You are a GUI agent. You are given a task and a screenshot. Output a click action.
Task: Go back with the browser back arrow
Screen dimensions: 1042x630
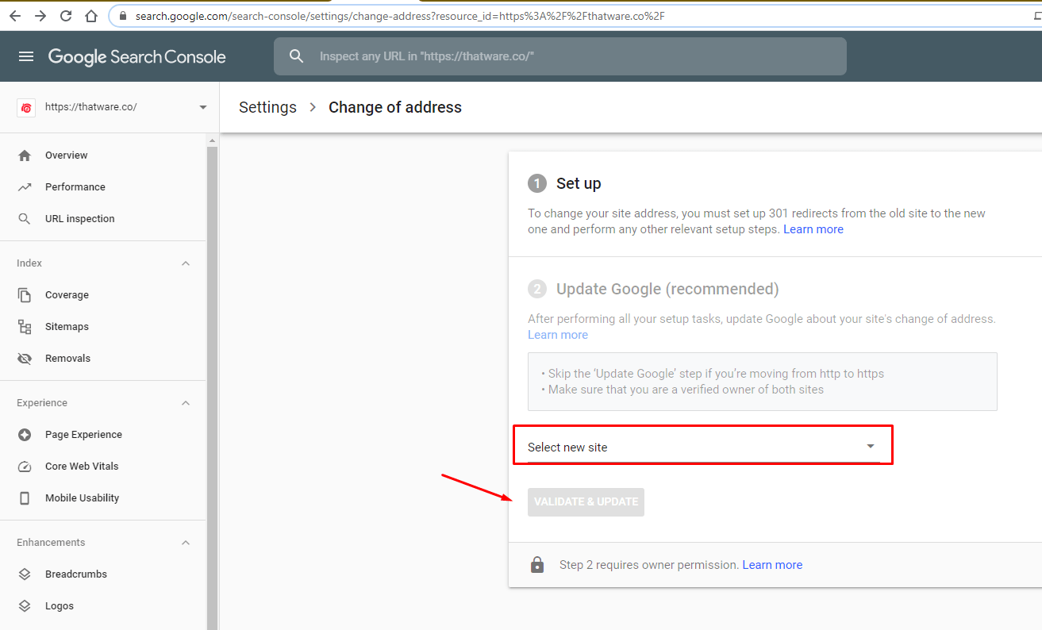[15, 16]
